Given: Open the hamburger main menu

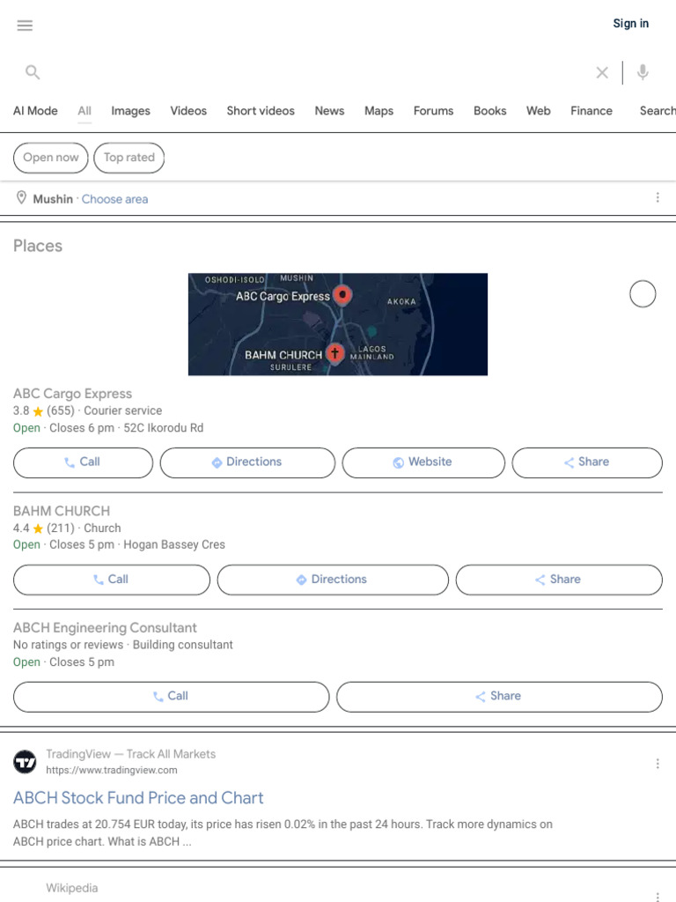Looking at the screenshot, I should click(x=25, y=26).
